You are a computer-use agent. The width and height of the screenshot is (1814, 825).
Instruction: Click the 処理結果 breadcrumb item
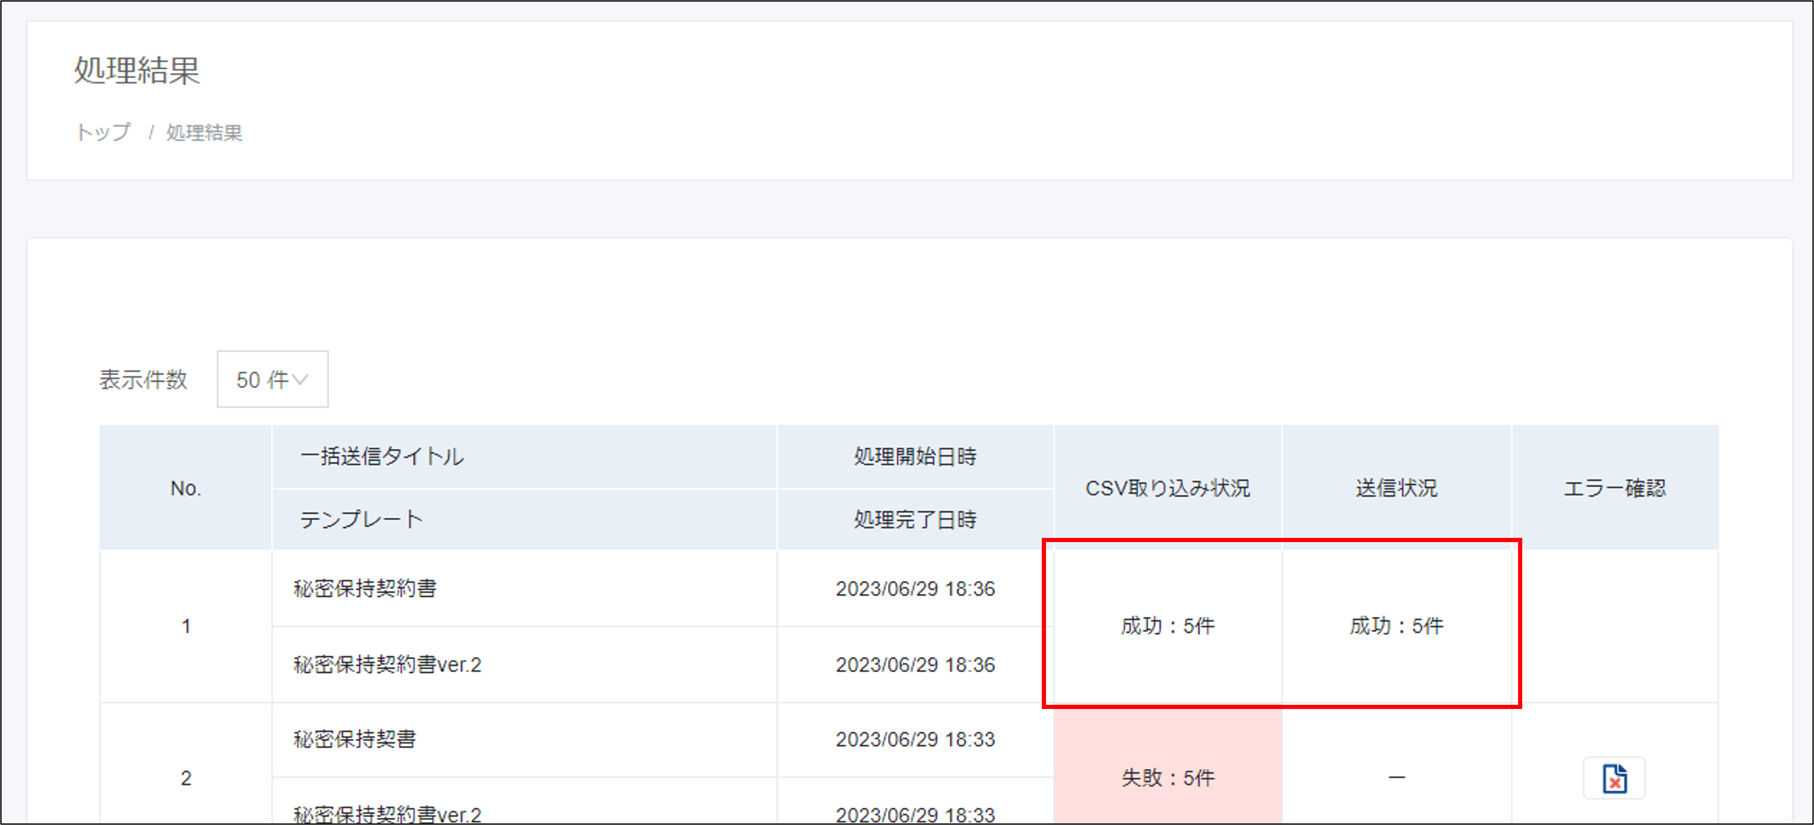(204, 132)
